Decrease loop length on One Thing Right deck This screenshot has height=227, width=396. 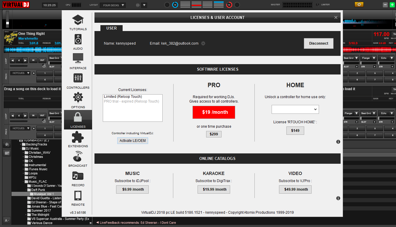pyautogui.click(x=12, y=60)
